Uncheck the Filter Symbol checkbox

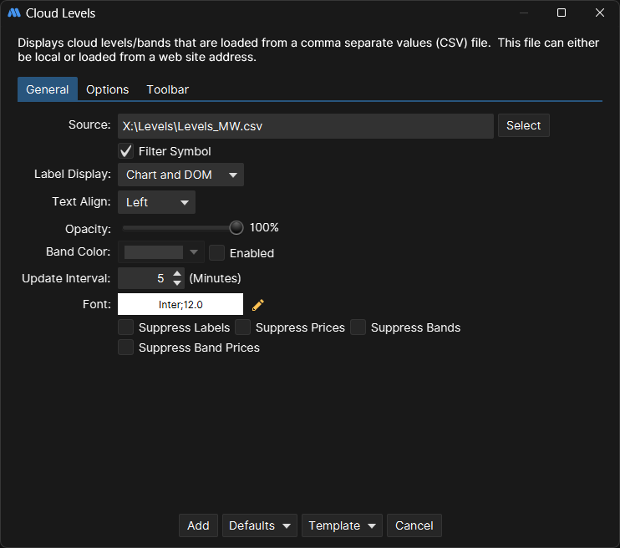126,151
